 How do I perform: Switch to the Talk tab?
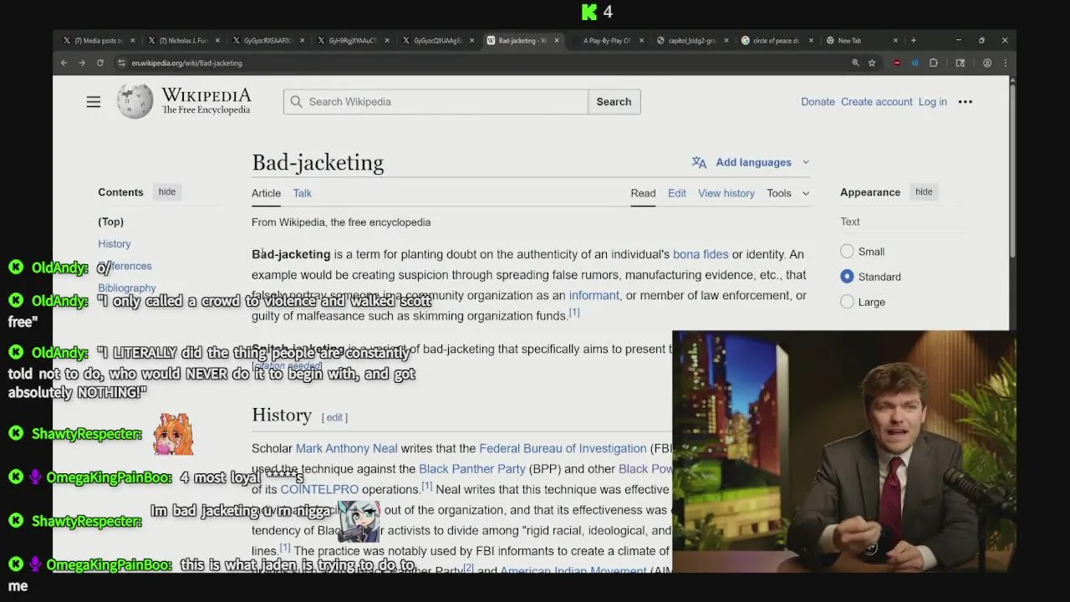pyautogui.click(x=302, y=193)
